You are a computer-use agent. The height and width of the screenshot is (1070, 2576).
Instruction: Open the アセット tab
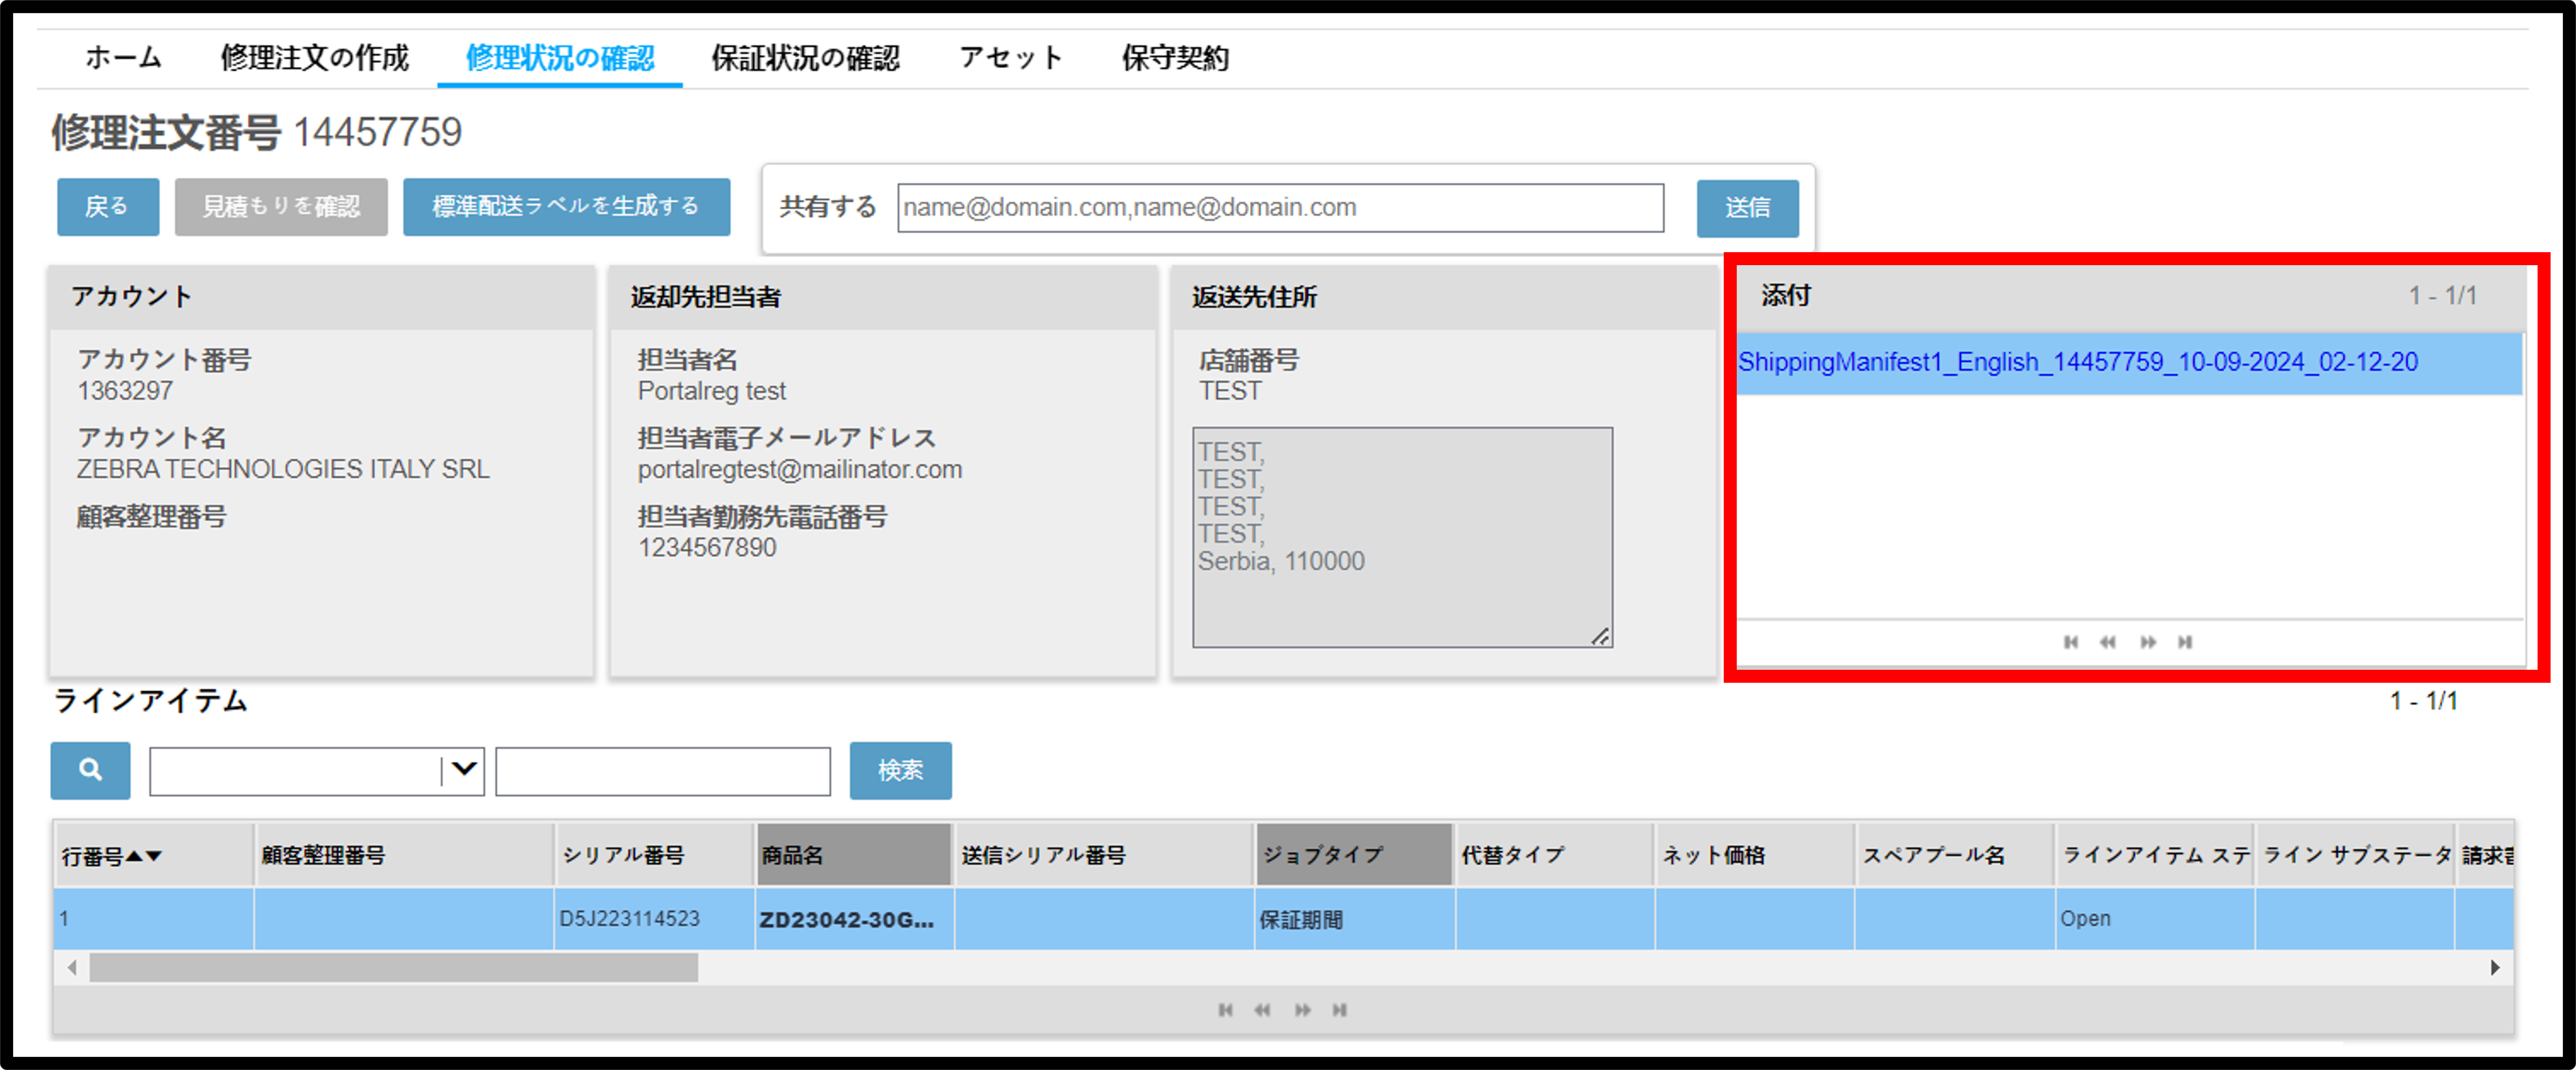[x=1010, y=58]
